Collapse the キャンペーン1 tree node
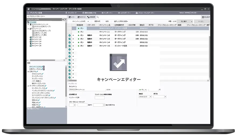Image resolution: width=236 pixels, height=139 pixels. (28, 29)
